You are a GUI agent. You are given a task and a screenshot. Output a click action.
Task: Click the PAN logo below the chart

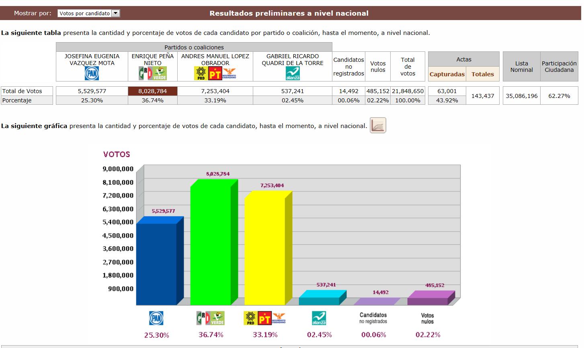(x=156, y=318)
